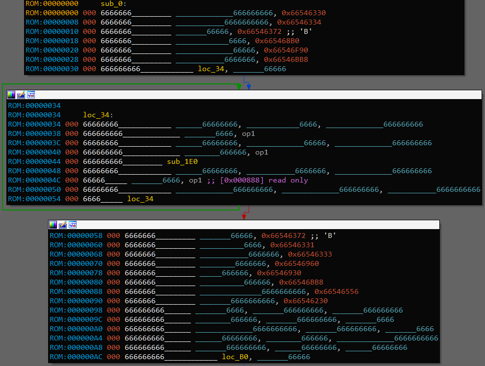The height and width of the screenshot is (366, 485).
Task: Click the set node color icon in the loc_34 block
Action: tap(11, 95)
